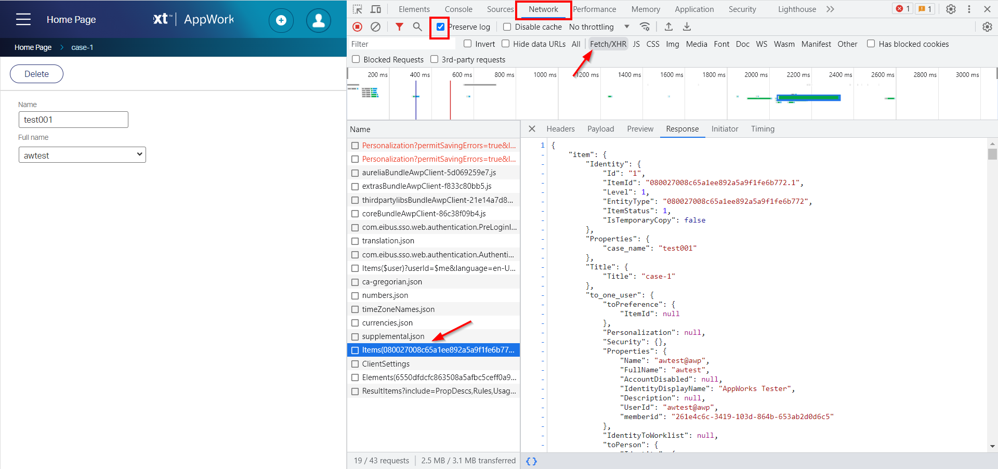Expand the Full name awtest dropdown

pos(82,155)
